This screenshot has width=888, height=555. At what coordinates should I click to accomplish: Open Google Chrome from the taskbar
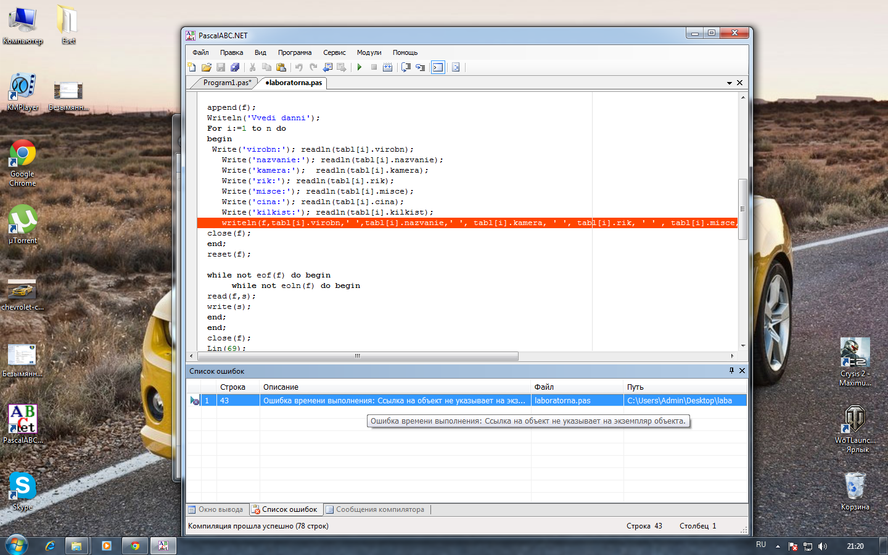point(134,546)
